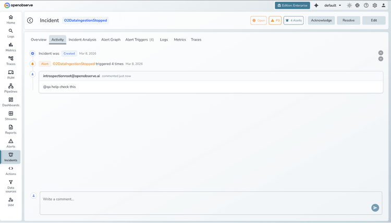Open Metrics in the sidebar
The width and height of the screenshot is (391, 223).
point(11,47)
